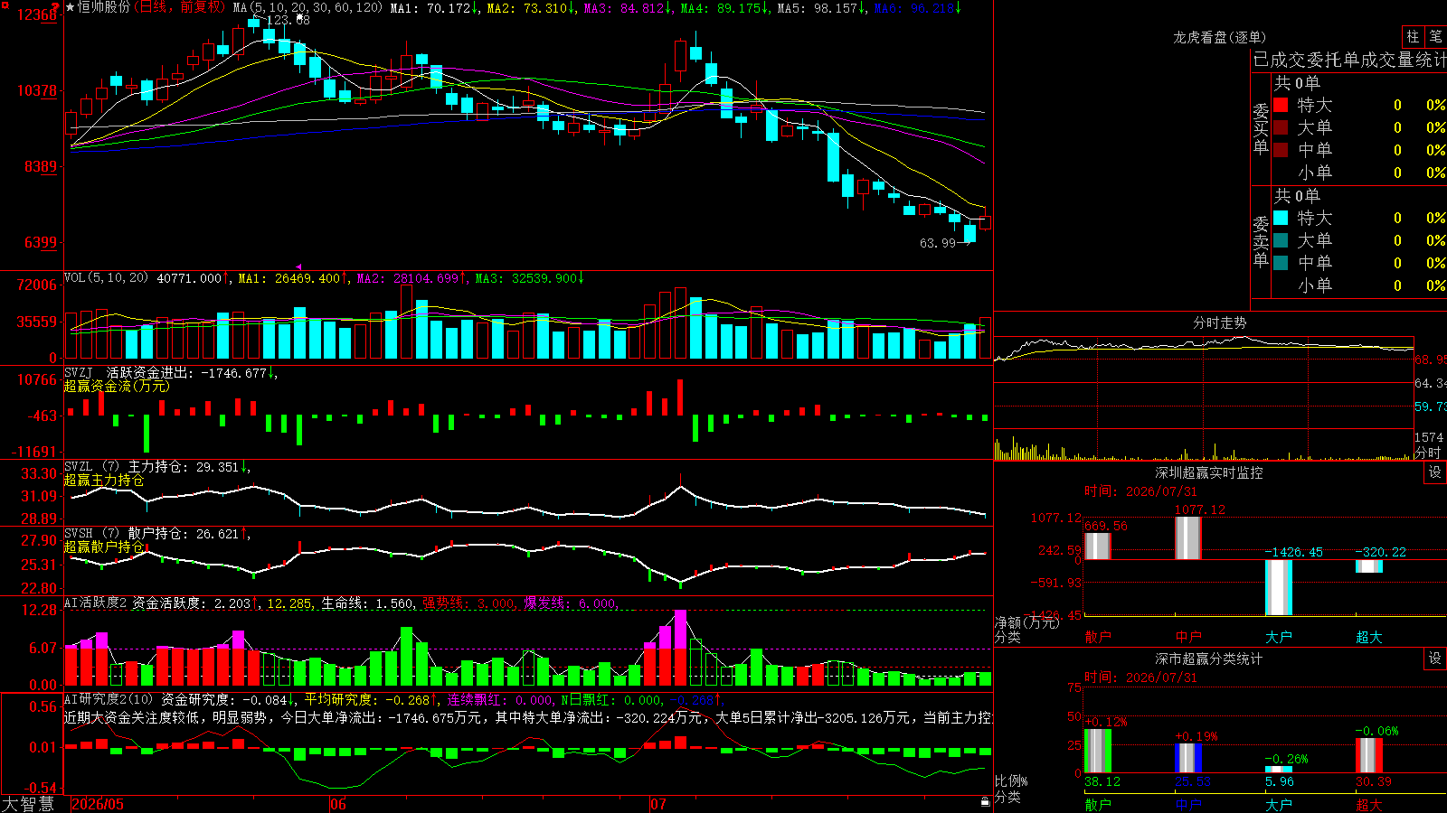Select the 成交量统计 tab
The width and height of the screenshot is (1447, 813).
click(x=1404, y=61)
